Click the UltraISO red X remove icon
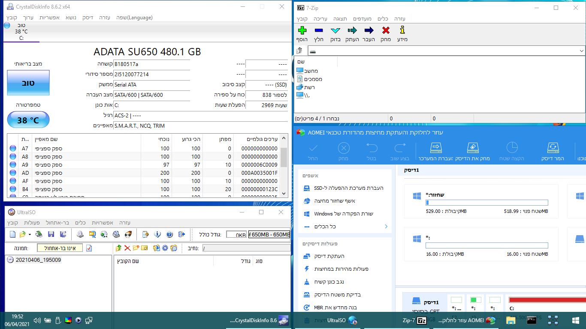Screen dimensions: 586x329 127,248
